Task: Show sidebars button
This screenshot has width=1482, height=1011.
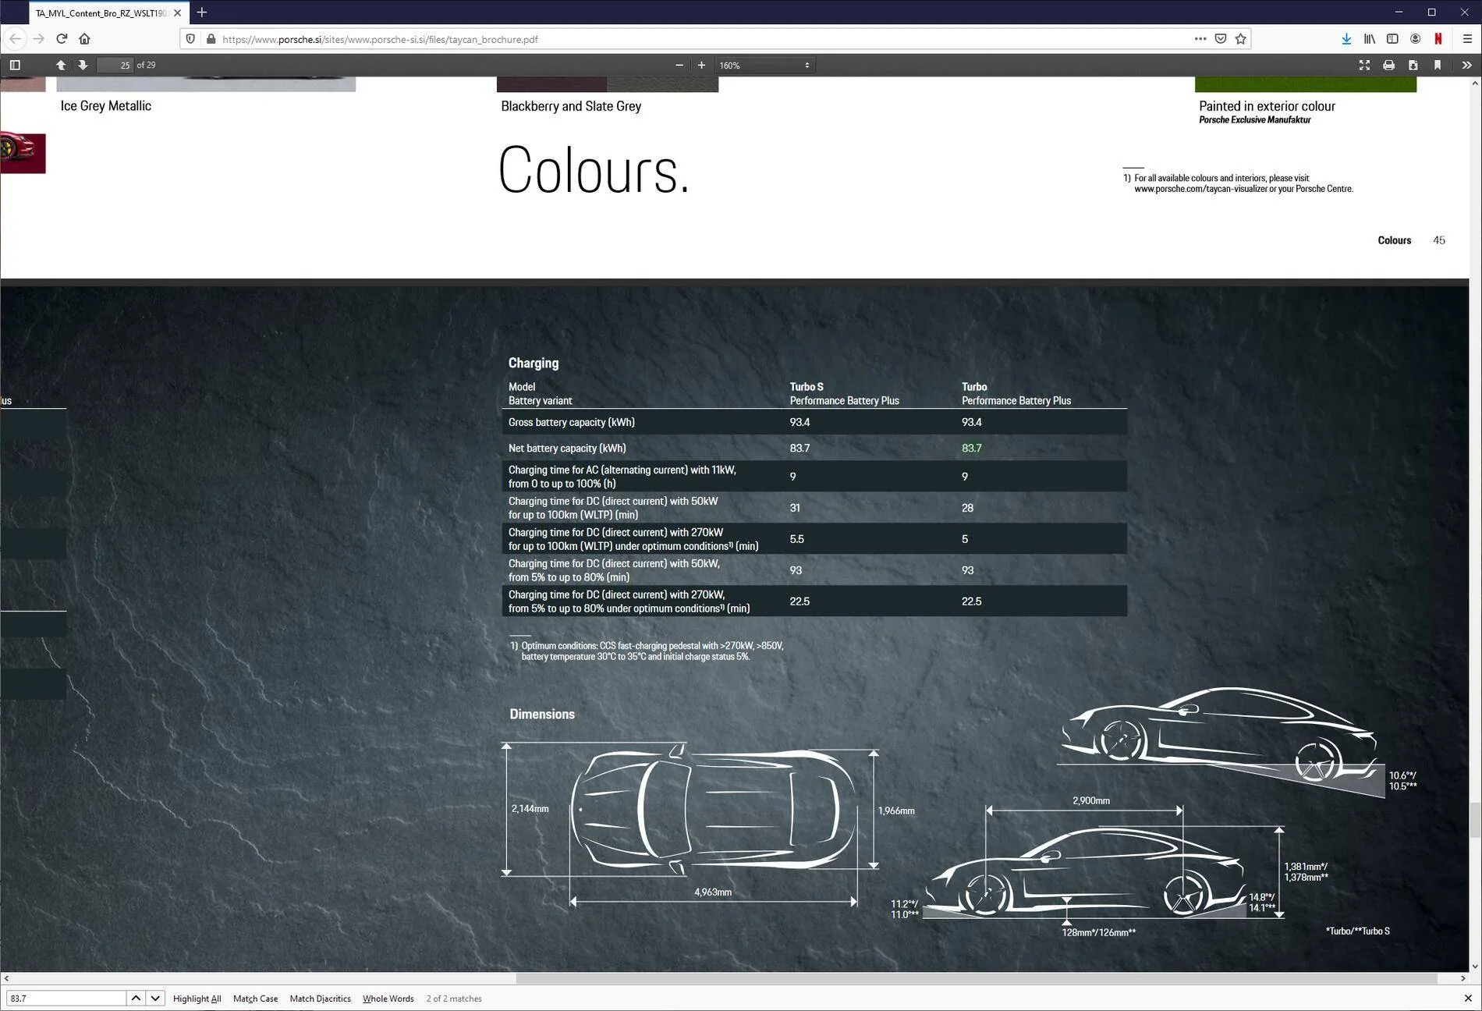Action: 1392,38
